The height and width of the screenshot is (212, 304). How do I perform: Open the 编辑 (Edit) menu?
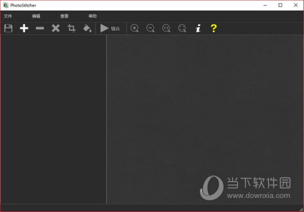(36, 16)
